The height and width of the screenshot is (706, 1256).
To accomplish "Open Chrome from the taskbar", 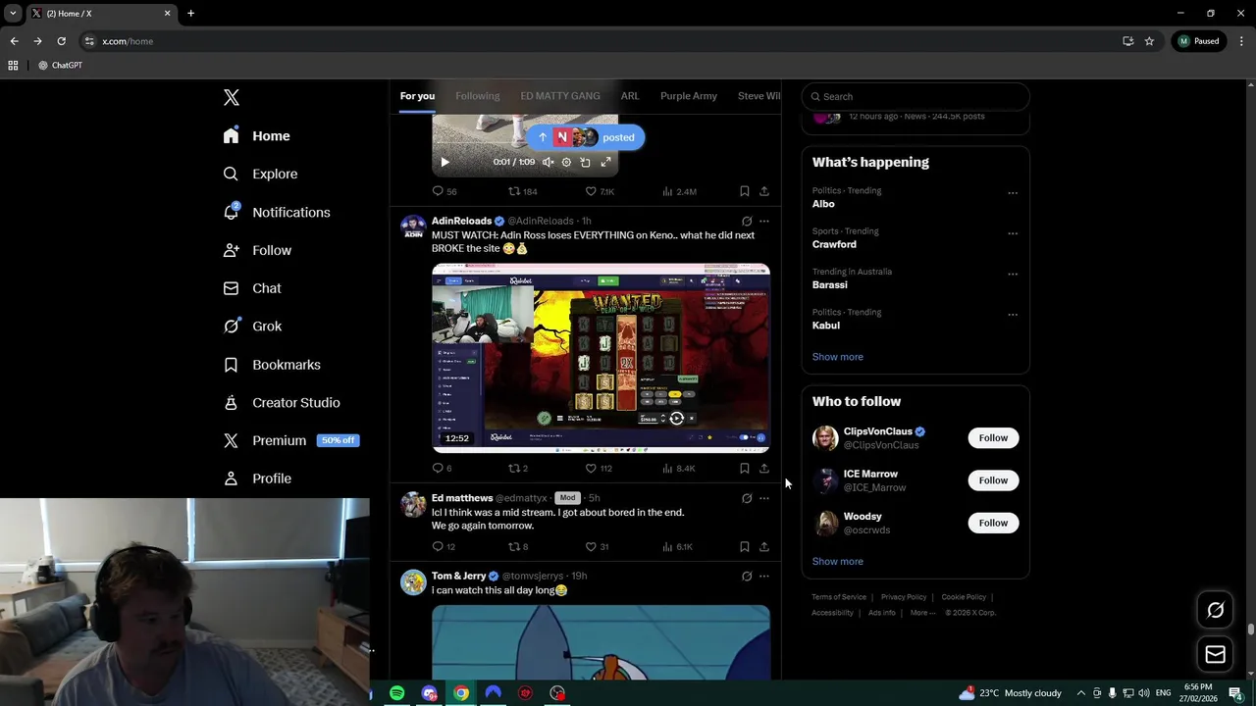I will [x=461, y=693].
